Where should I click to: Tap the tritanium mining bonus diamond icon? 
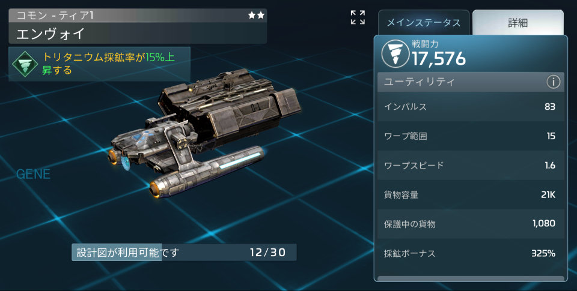(25, 64)
